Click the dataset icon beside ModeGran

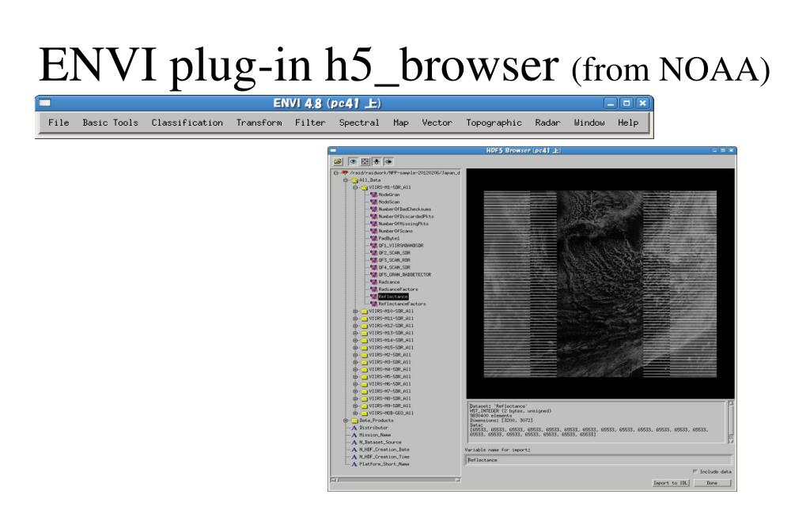[374, 194]
